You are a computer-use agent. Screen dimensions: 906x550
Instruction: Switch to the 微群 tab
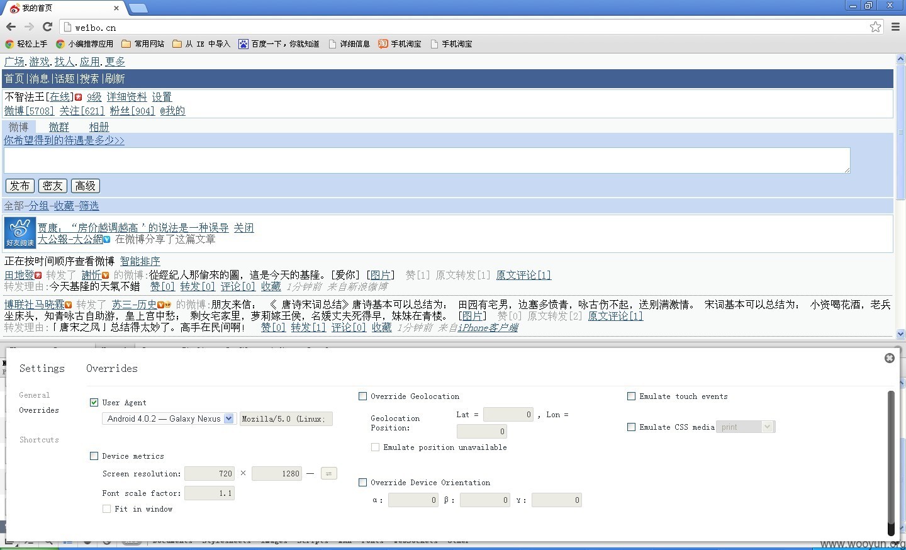point(59,126)
